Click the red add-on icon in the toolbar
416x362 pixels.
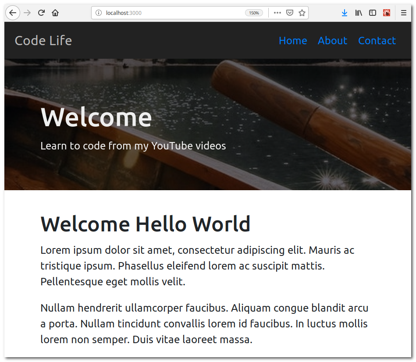[x=387, y=13]
